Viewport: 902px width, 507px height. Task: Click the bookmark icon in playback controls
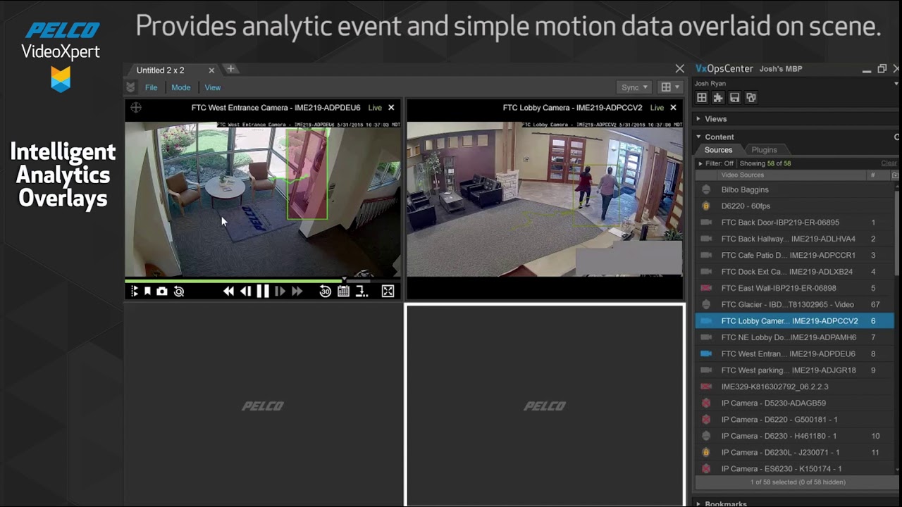coord(147,291)
